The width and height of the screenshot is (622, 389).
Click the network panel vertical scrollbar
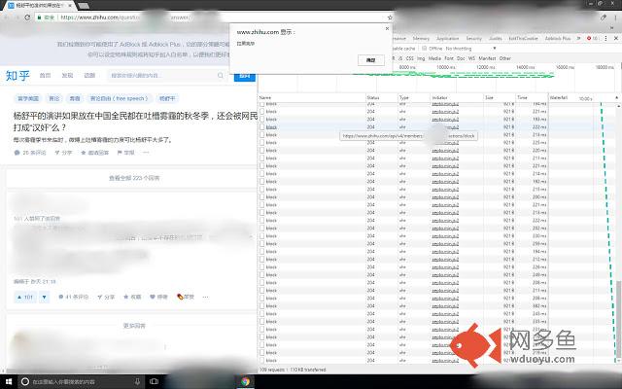(x=619, y=318)
